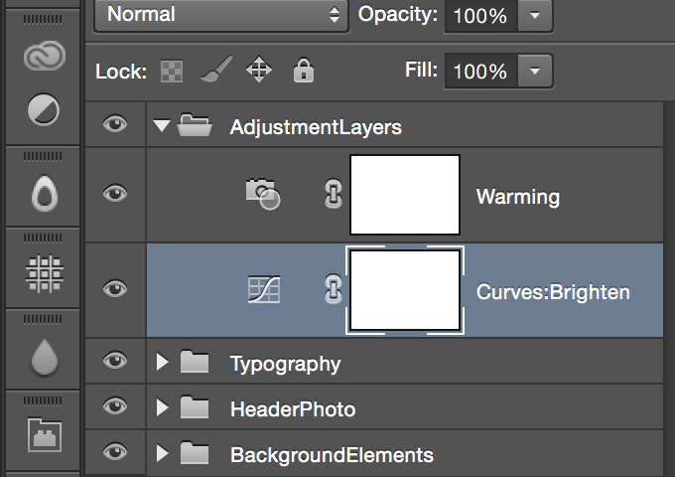The height and width of the screenshot is (477, 675).
Task: Expand the HeaderPhoto group
Action: click(162, 407)
